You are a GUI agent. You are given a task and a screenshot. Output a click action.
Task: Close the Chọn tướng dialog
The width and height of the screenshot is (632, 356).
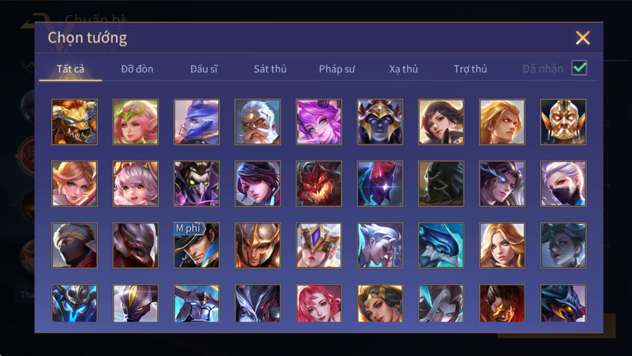[583, 38]
